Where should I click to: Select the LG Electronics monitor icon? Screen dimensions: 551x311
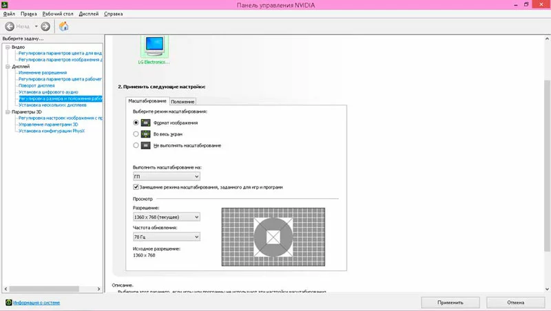pos(154,46)
